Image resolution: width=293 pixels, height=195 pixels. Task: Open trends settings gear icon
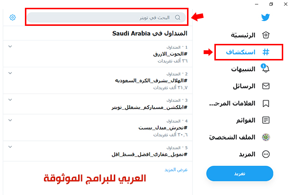(x=13, y=18)
